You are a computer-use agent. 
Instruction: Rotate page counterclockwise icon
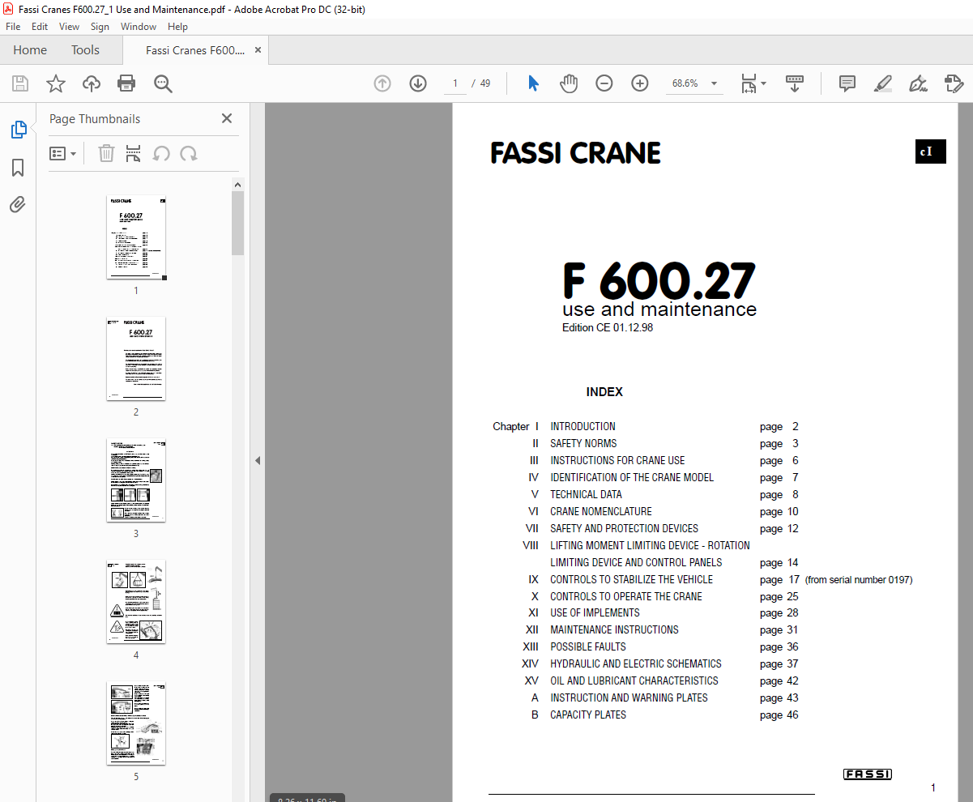coord(161,153)
